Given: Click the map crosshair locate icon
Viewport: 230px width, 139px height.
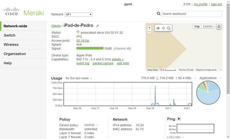Looking at the screenshot, I should point(163,28).
